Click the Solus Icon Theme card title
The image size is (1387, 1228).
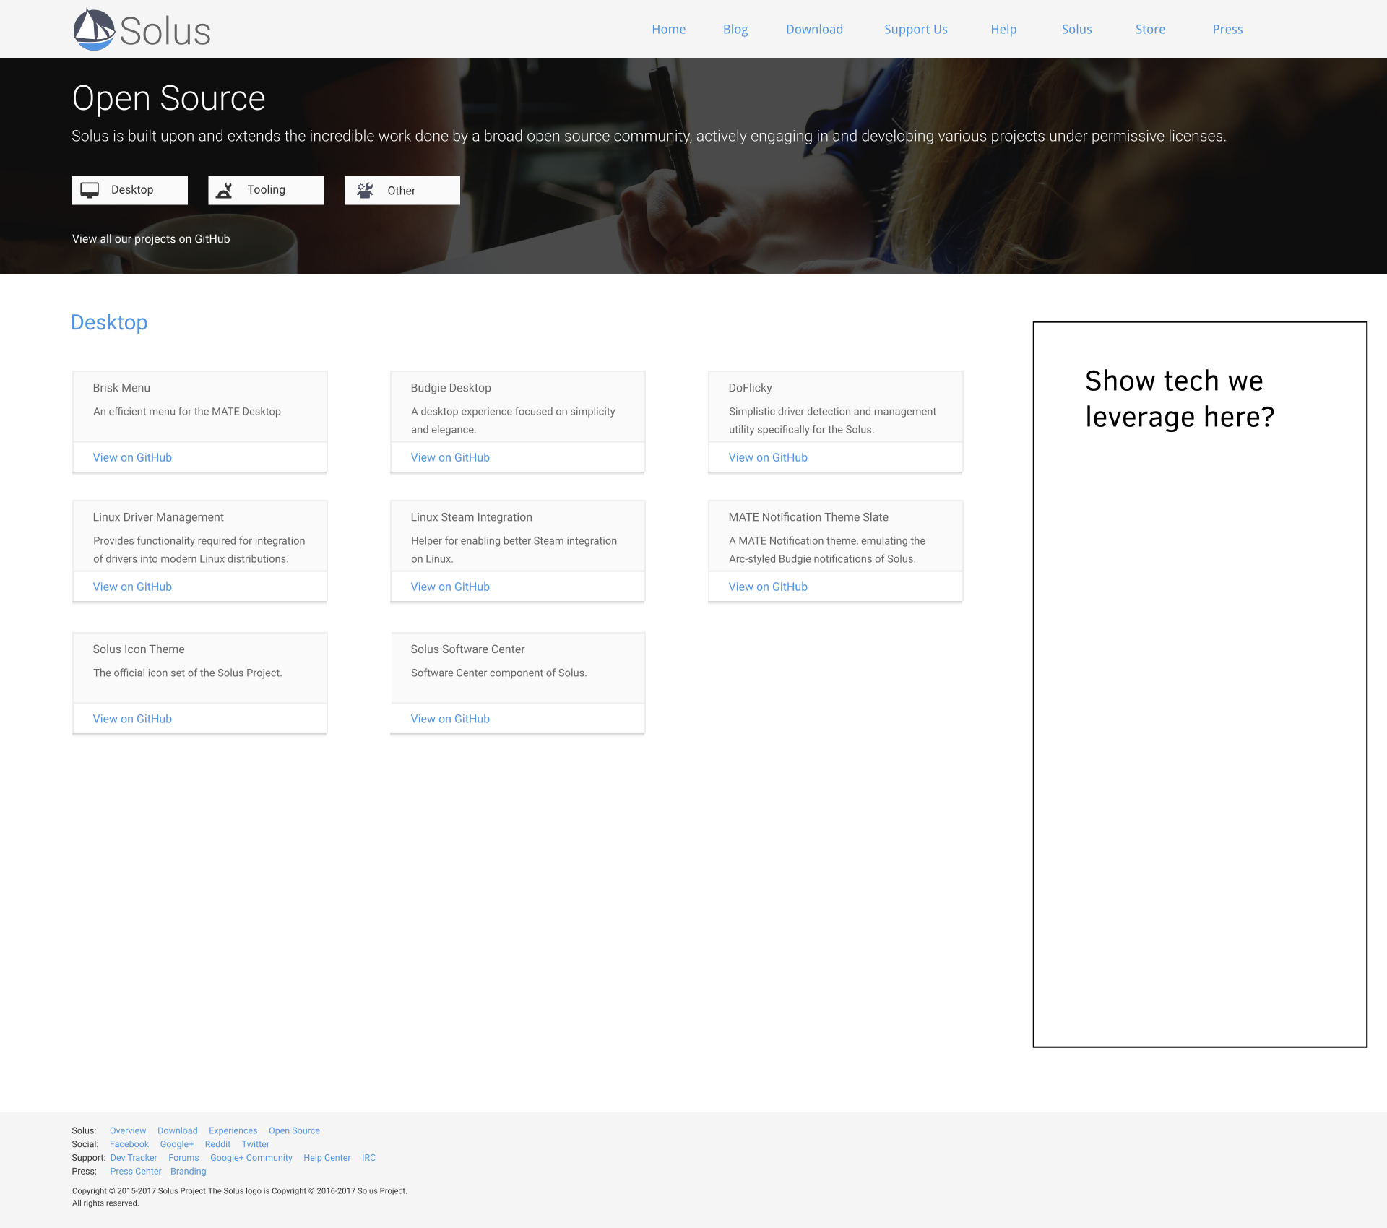click(139, 649)
